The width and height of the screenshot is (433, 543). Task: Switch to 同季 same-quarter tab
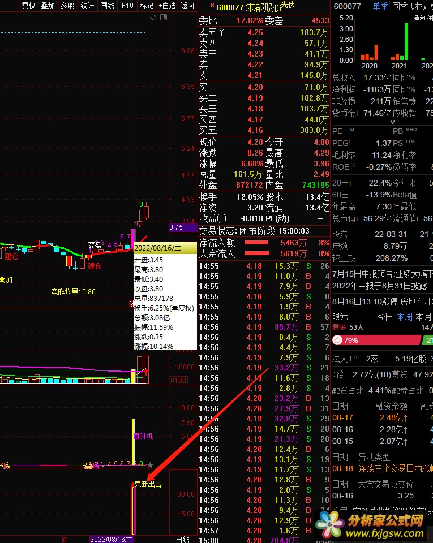coord(400,6)
